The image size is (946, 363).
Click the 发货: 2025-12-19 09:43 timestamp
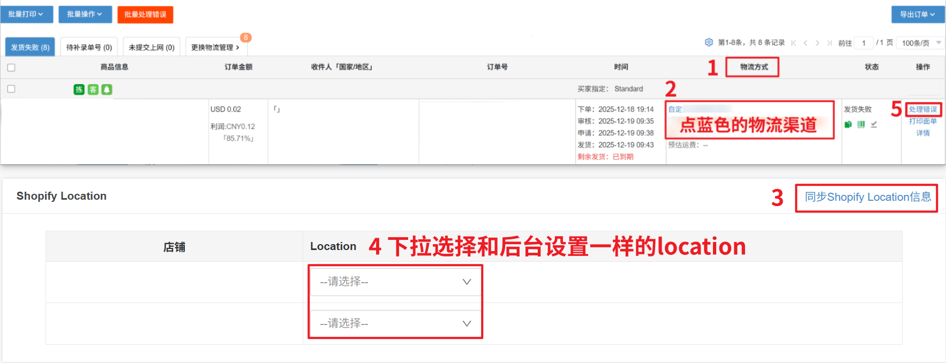[615, 145]
